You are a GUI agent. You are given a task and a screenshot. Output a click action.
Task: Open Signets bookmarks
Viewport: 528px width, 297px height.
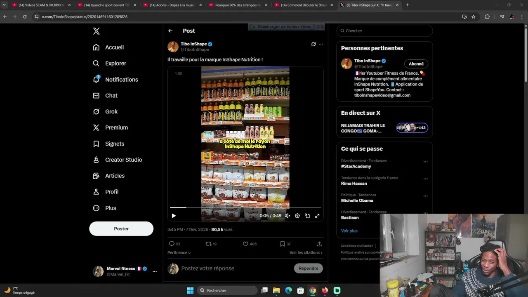point(108,144)
